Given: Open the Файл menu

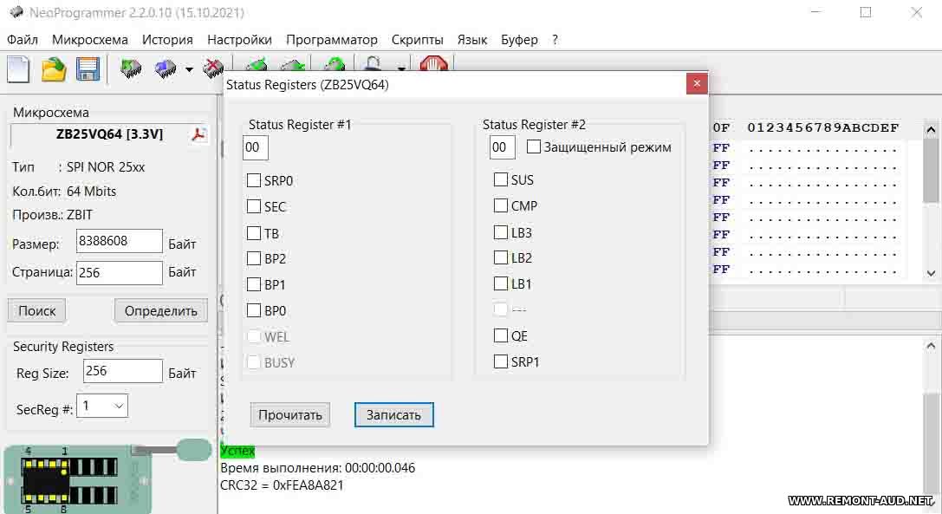Looking at the screenshot, I should (23, 40).
